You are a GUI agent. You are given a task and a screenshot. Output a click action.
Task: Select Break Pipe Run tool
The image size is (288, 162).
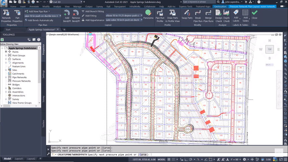point(198,16)
